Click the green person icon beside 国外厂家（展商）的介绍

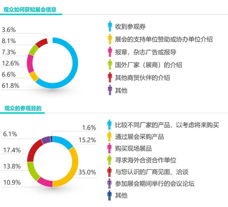(x=110, y=65)
